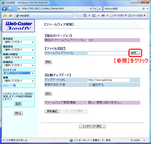Image resolution: width=151 pixels, height=144 pixels.
Task: Click the browser Forward arrow button
Action: pyautogui.click(x=10, y=9)
